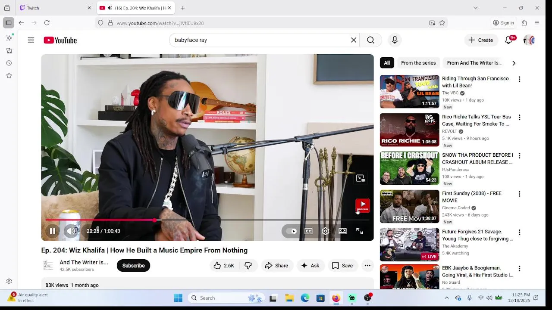Screen dimensions: 552x310
Task: Open options for EBK Jaaybo video
Action: click(x=519, y=269)
